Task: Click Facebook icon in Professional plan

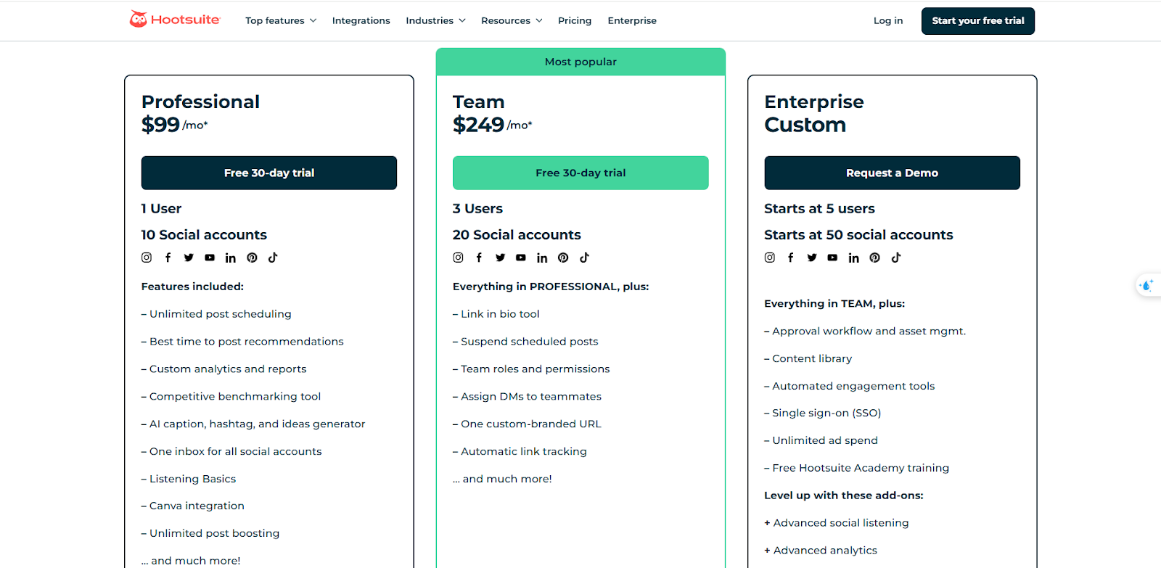Action: coord(168,258)
